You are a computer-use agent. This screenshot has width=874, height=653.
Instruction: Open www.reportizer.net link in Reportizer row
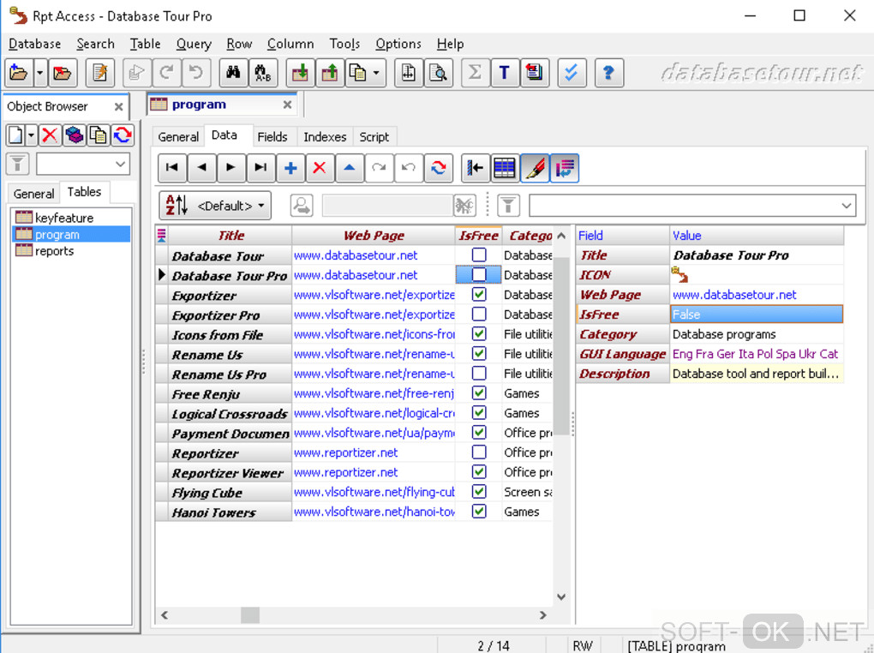345,452
